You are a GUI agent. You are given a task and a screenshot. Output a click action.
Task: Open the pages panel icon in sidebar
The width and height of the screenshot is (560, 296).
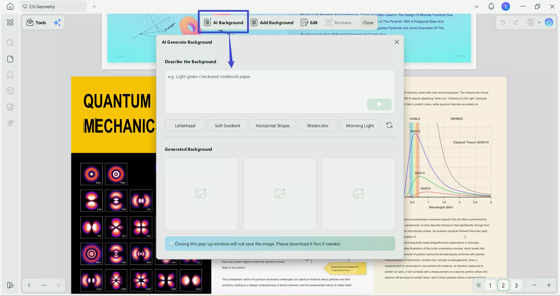coord(10,59)
